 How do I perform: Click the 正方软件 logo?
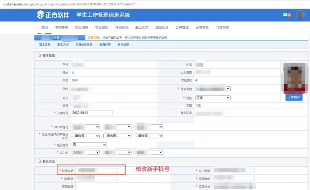tap(53, 15)
